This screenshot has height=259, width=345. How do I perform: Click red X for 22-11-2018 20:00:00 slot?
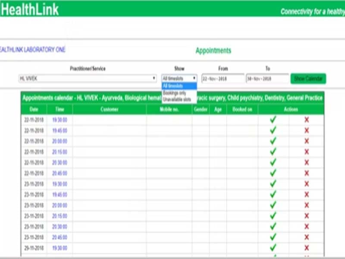(x=307, y=141)
